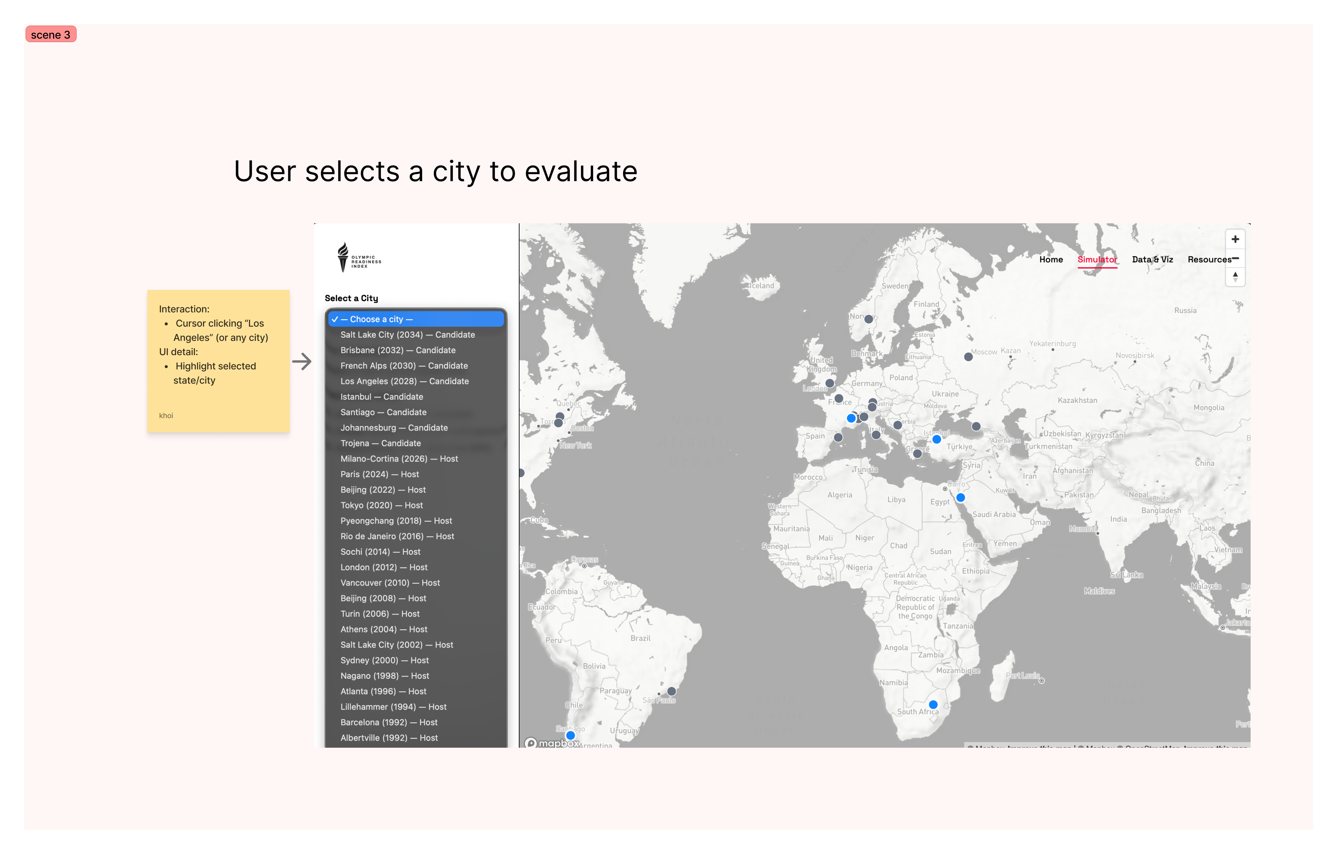This screenshot has width=1337, height=854.
Task: Click the 'Select a City' label
Action: (351, 298)
